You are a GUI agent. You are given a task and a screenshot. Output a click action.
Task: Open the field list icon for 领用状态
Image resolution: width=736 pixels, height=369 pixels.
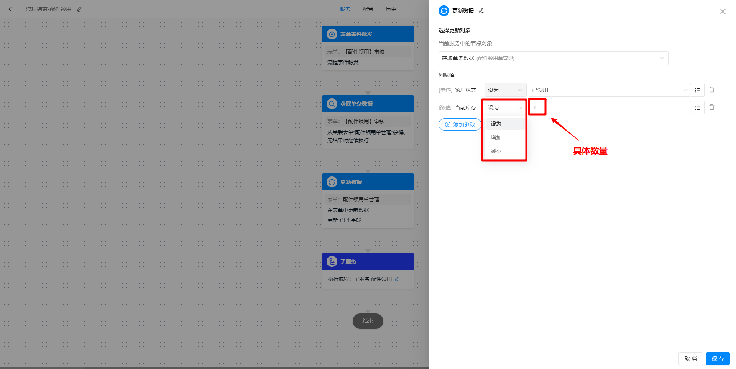point(698,90)
